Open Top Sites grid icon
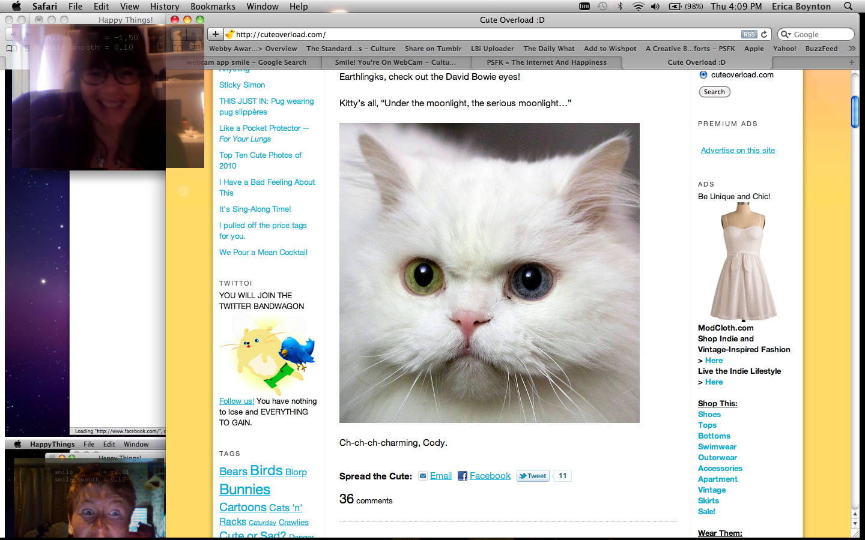 click(195, 48)
